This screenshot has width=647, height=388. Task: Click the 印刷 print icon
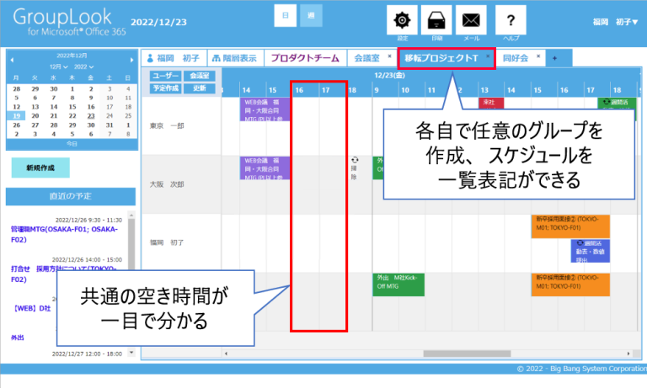coord(437,20)
